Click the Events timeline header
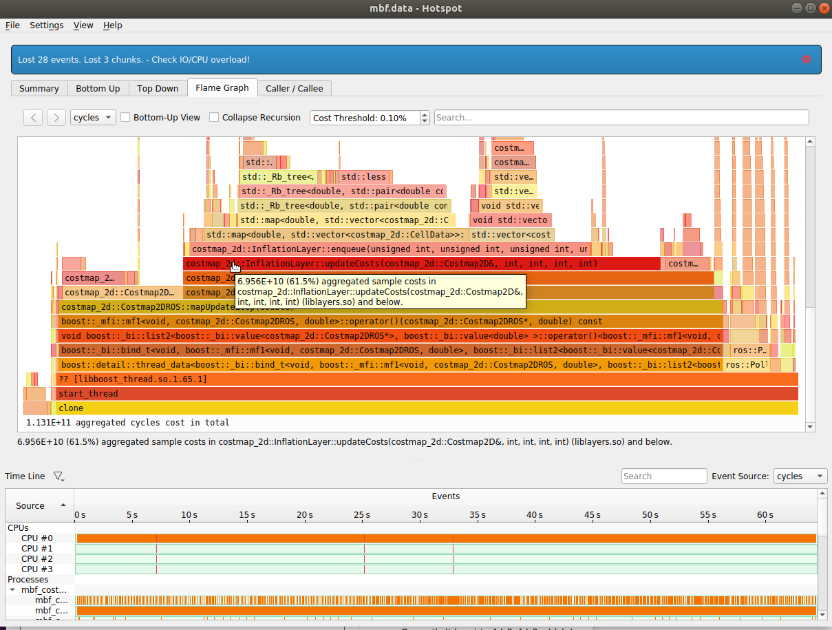Viewport: 832px width, 630px height. tap(446, 496)
